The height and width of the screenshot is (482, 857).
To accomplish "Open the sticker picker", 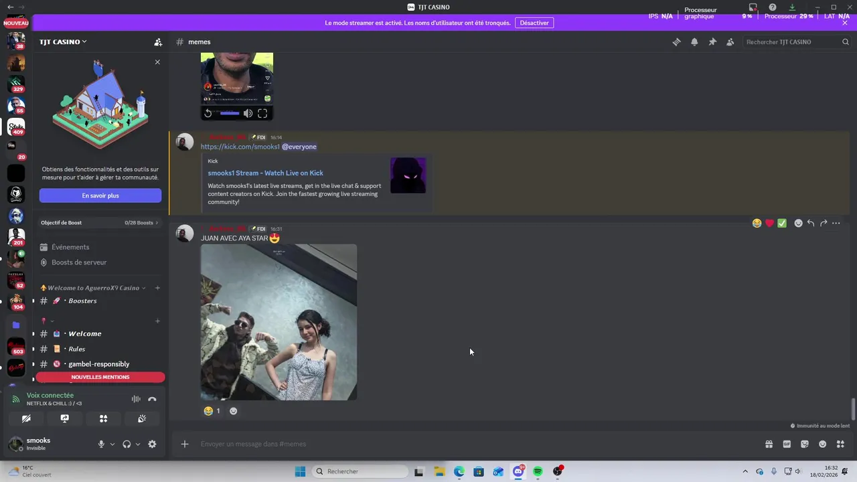I will 805,444.
